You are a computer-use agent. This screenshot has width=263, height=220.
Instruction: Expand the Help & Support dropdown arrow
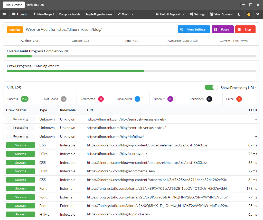[x=184, y=14]
